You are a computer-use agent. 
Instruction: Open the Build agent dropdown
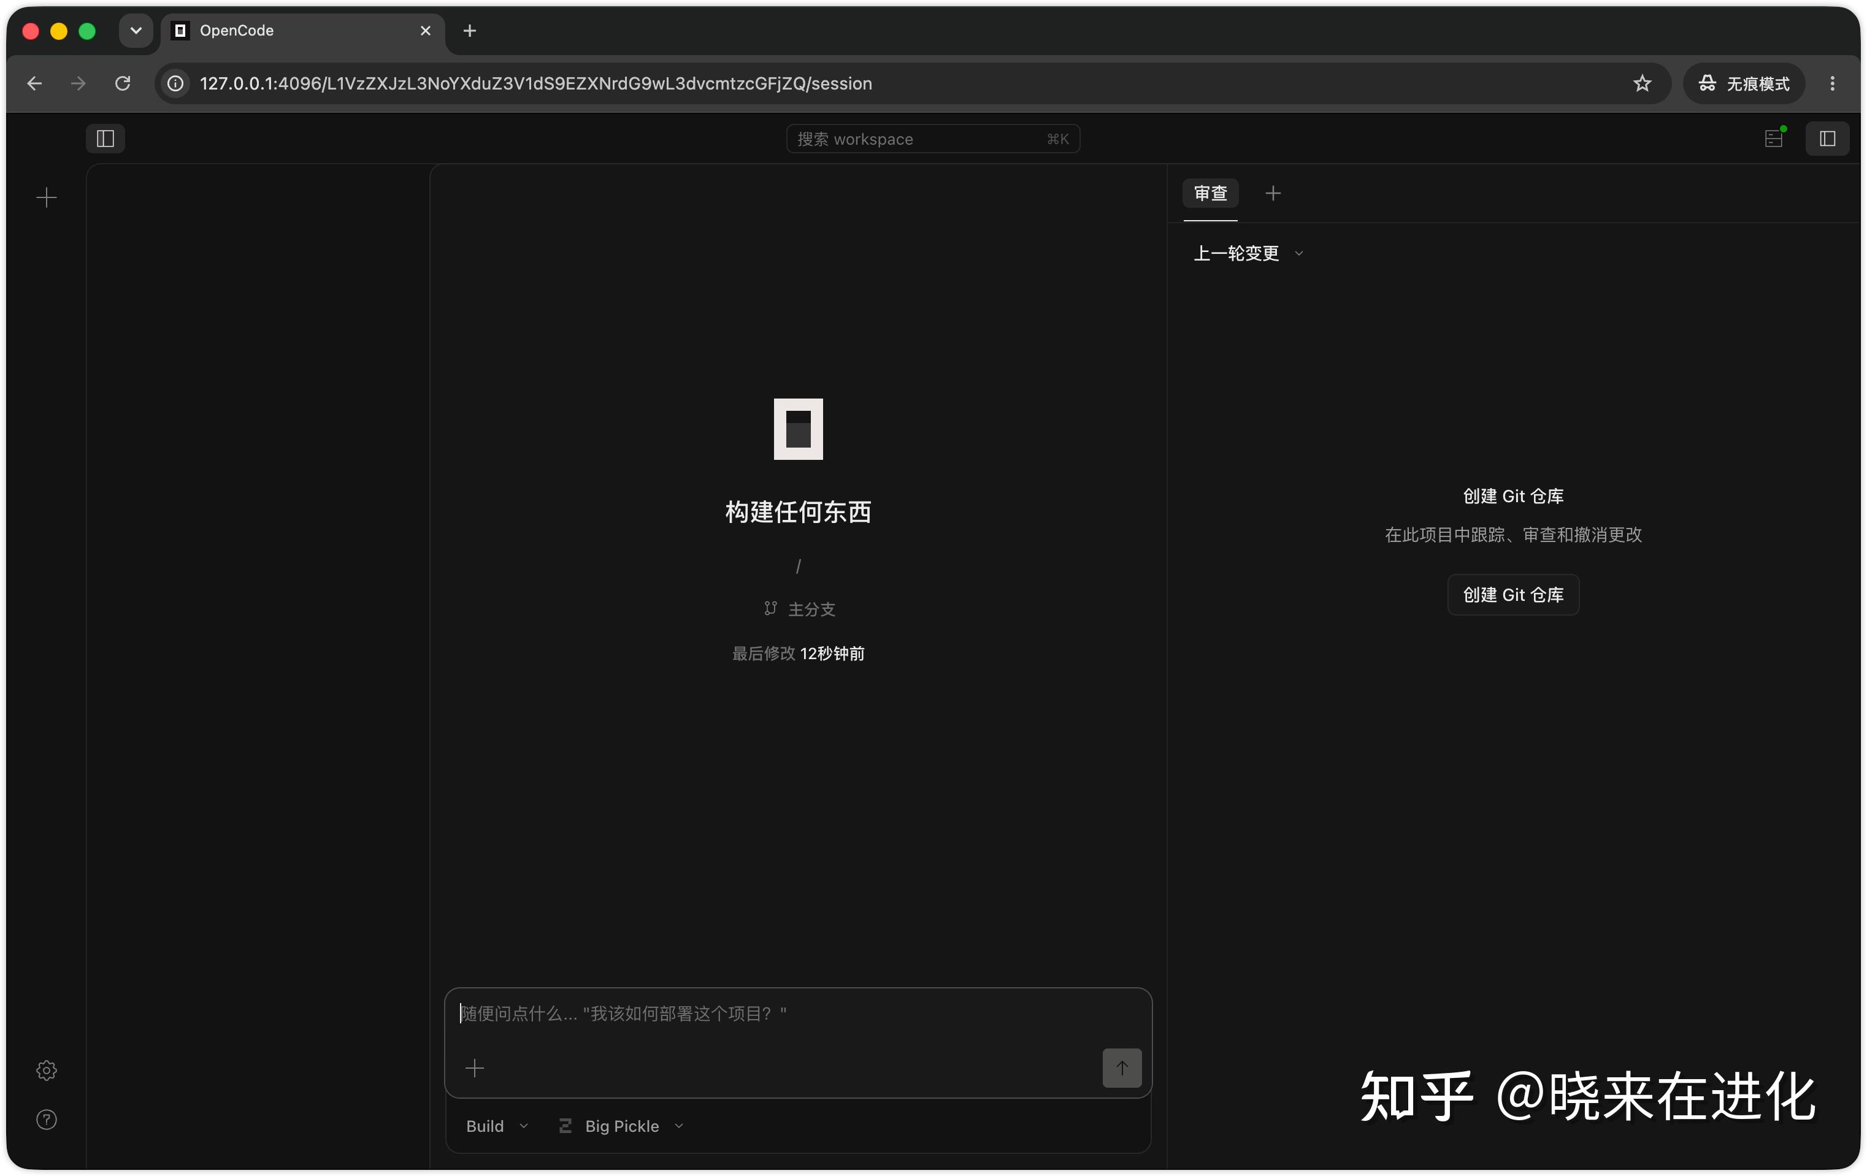pyautogui.click(x=497, y=1126)
